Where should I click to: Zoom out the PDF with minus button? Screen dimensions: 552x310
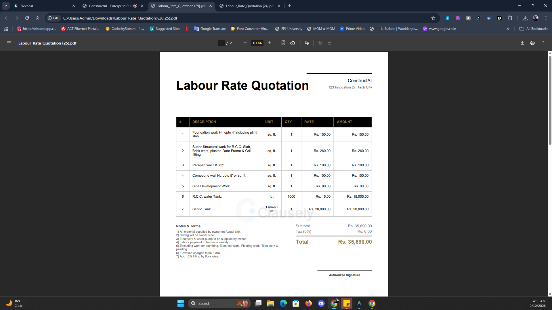pos(245,43)
